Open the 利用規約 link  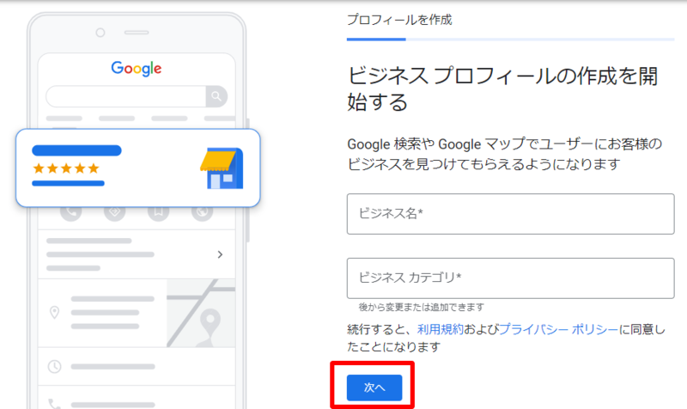pos(440,329)
